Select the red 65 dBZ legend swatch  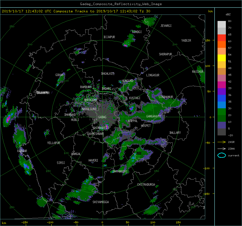222,38
